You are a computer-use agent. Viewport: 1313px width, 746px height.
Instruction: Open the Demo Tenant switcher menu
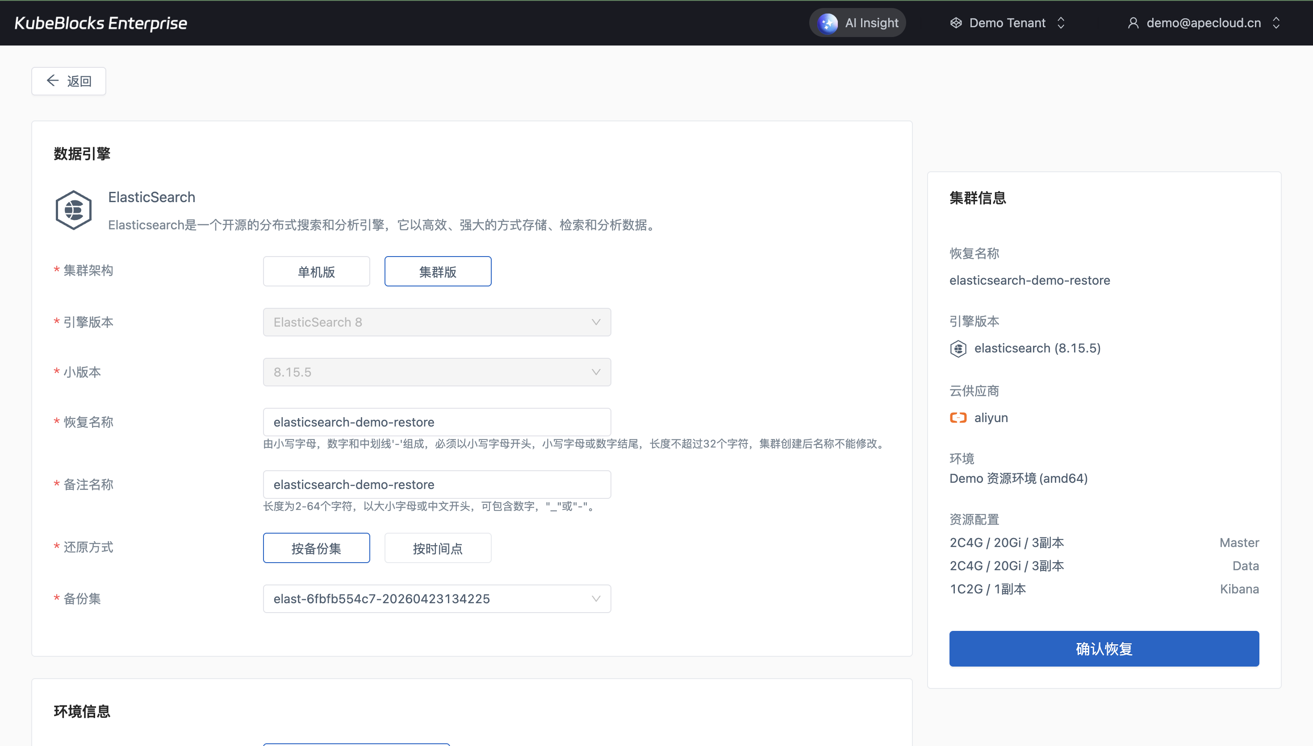tap(1007, 23)
